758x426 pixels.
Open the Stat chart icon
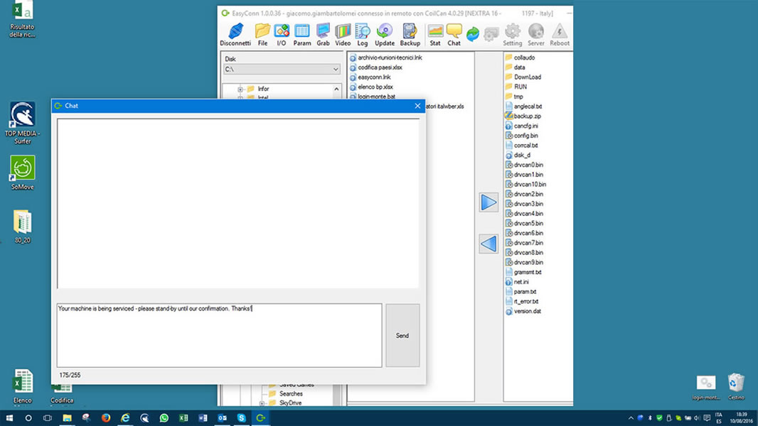435,35
